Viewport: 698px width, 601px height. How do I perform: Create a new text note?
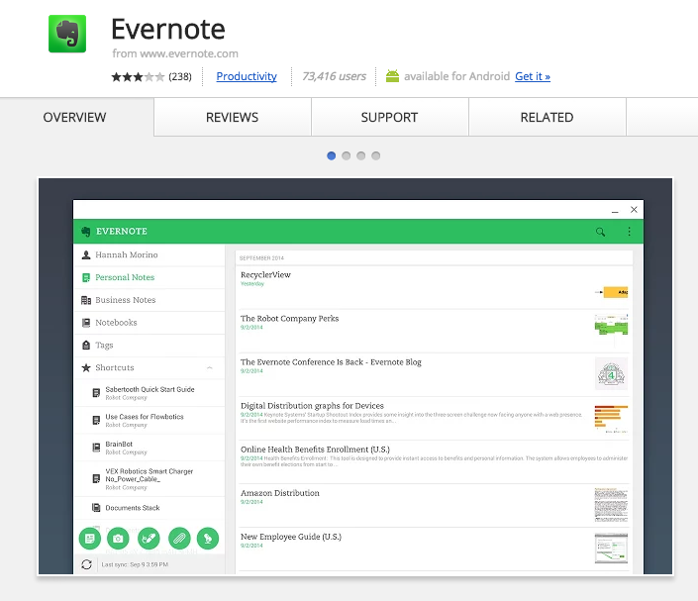(90, 539)
